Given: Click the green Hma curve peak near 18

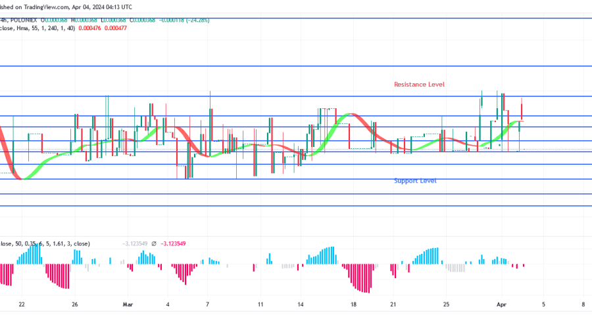Looking at the screenshot, I should pos(347,114).
